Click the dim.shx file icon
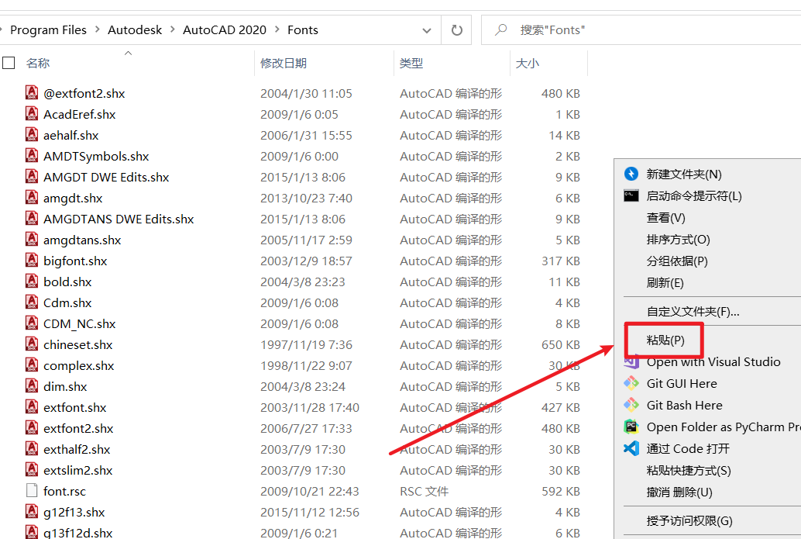Screen dimensions: 801x539 (x=32, y=386)
